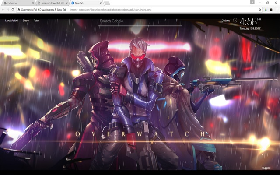Open the green extension icon in toolbar
The image size is (280, 175).
266,10
